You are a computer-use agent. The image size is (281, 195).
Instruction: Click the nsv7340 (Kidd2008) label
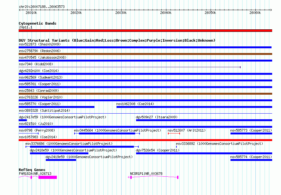click(36, 64)
